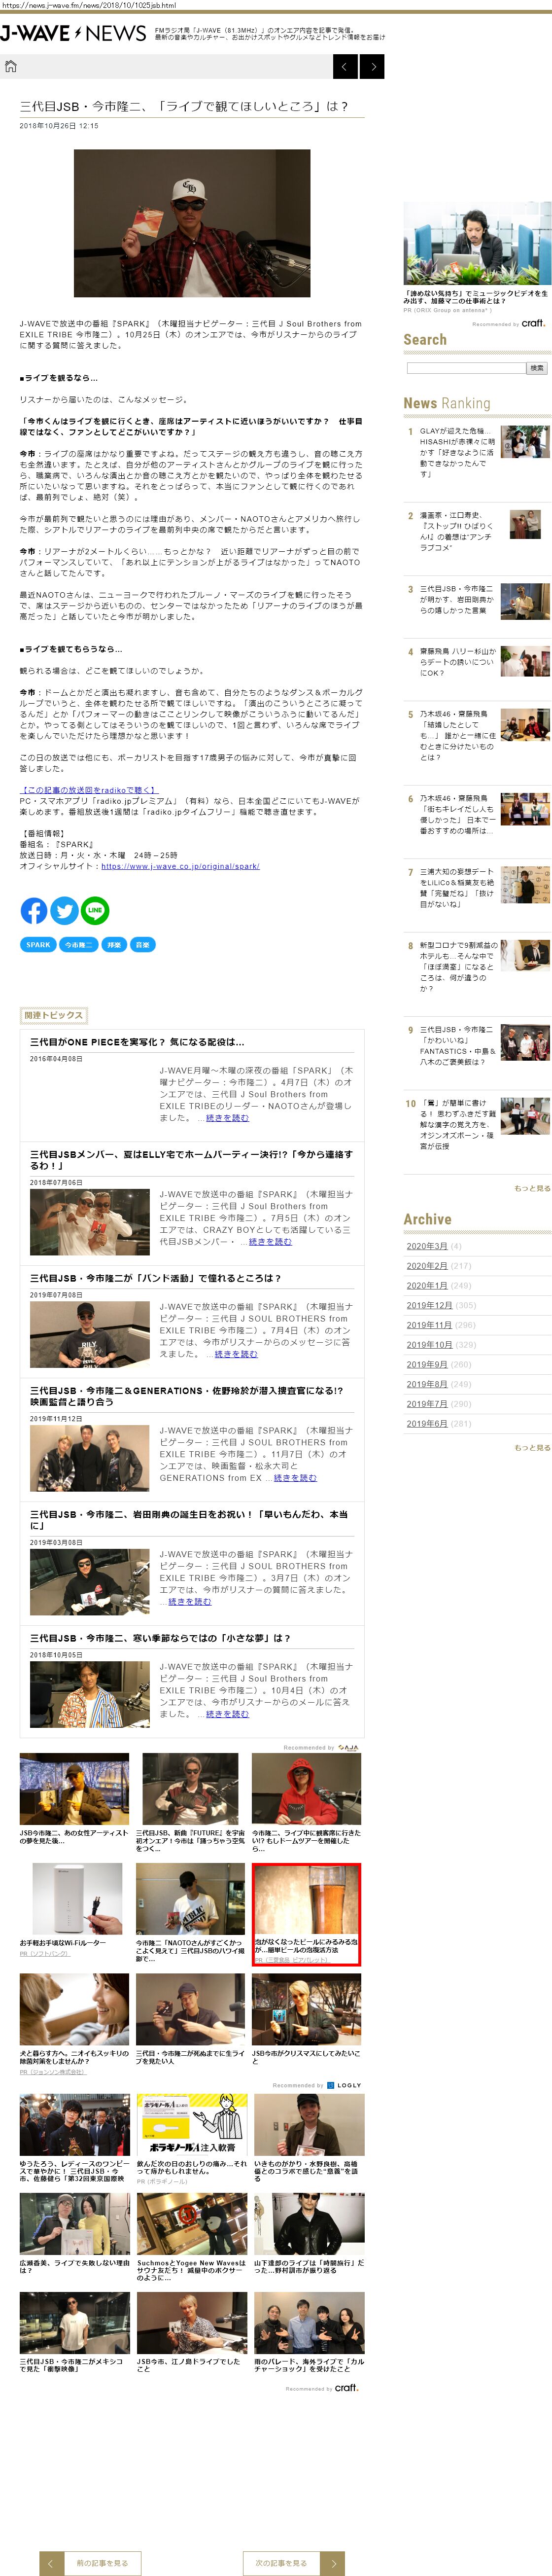The width and height of the screenshot is (552, 2576).
Task: Click the 検索 search button
Action: 537,368
